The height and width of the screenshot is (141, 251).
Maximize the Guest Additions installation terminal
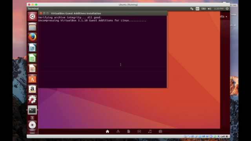[47, 13]
